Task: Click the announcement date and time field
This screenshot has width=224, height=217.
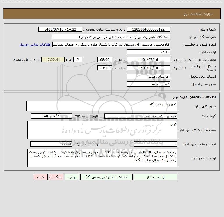Action: tap(60, 29)
